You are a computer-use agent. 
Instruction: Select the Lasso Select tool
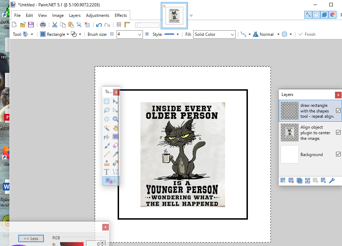coord(107,110)
